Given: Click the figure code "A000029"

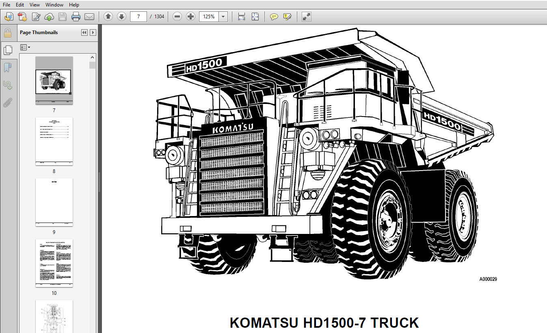Looking at the screenshot, I should (488, 279).
